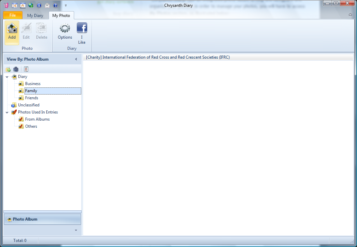Screen dimensions: 357x247
Task: Collapse the View By panel with left chevron
Action: [76, 59]
